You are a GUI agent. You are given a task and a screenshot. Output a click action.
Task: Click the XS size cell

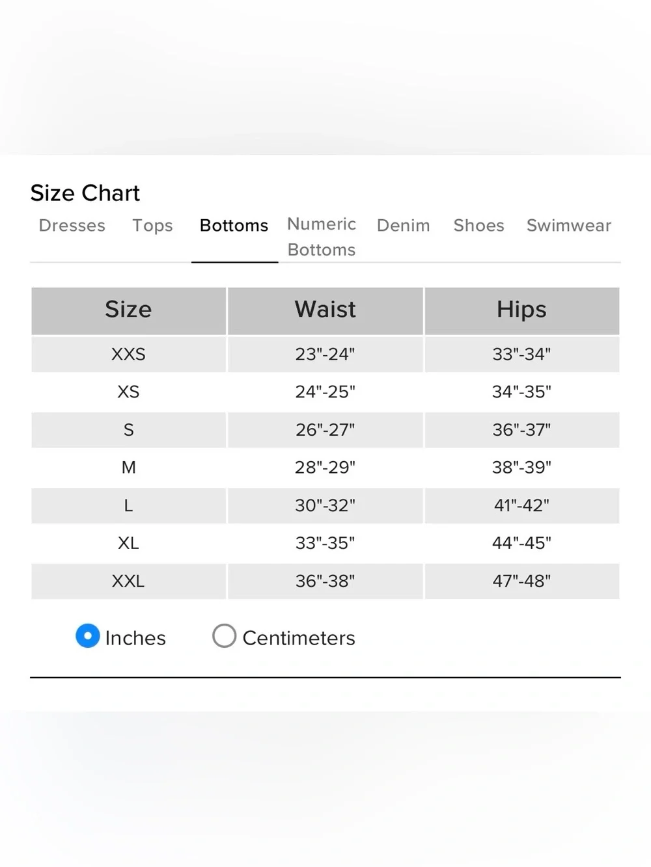[128, 392]
